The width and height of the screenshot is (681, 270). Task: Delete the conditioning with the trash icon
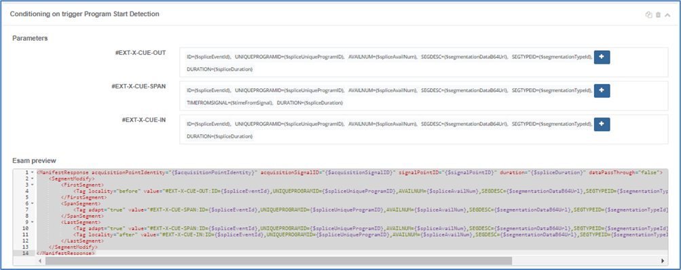(659, 15)
